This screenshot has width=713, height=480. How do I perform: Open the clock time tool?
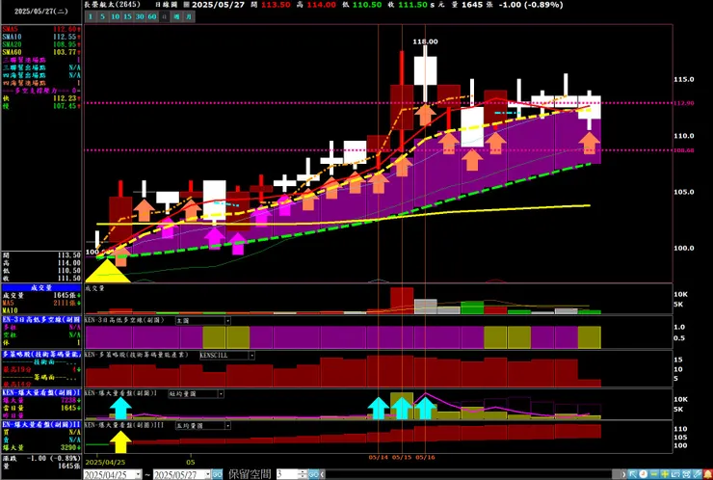pyautogui.click(x=644, y=474)
